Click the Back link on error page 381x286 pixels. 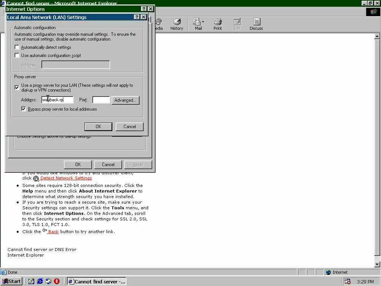[53, 232]
